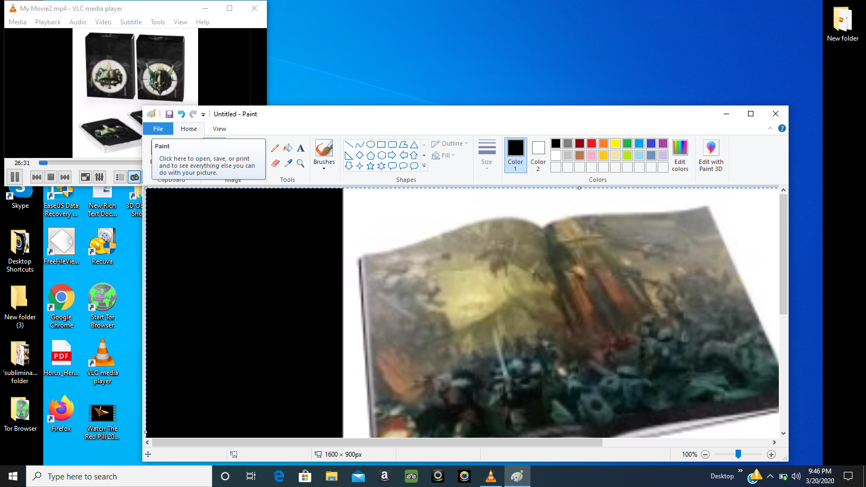Image resolution: width=866 pixels, height=487 pixels.
Task: Pause the VLC video playback
Action: (x=15, y=177)
